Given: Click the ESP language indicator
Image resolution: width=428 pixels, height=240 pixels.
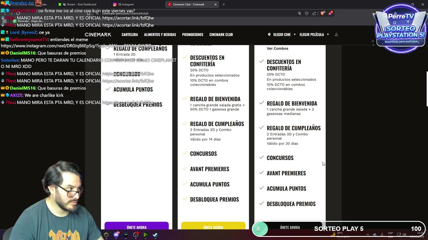Looking at the screenshot, I should [x=390, y=235].
